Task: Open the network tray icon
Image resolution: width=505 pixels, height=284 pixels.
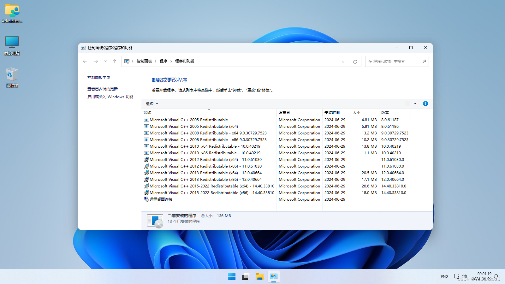Action: (x=456, y=276)
